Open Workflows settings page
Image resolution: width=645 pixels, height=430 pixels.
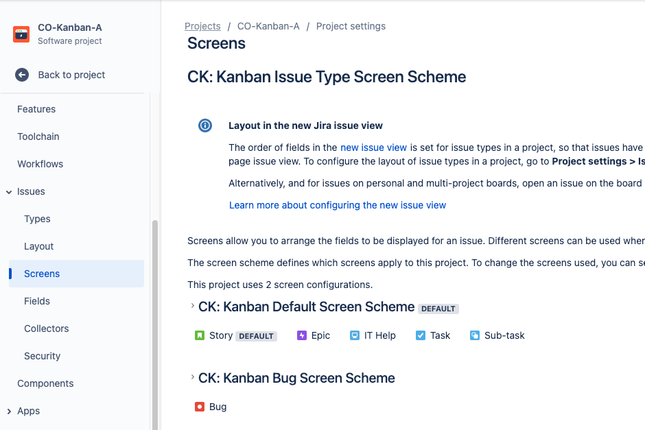pyautogui.click(x=40, y=164)
